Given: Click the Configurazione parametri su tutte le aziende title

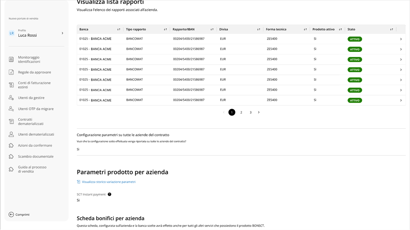Looking at the screenshot, I should click(x=123, y=135).
